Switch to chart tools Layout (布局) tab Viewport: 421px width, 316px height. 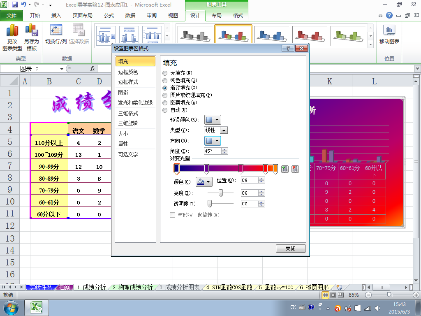click(x=216, y=15)
